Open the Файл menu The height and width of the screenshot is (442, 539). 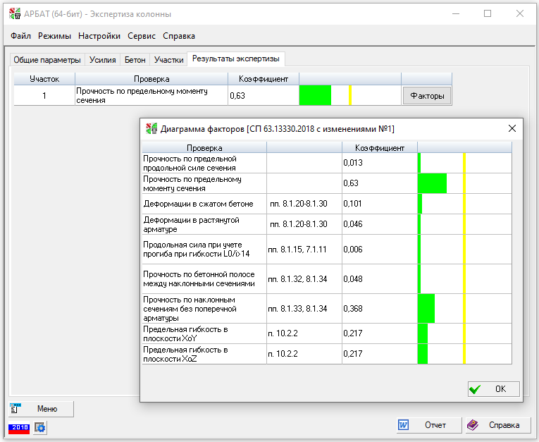pyautogui.click(x=21, y=36)
